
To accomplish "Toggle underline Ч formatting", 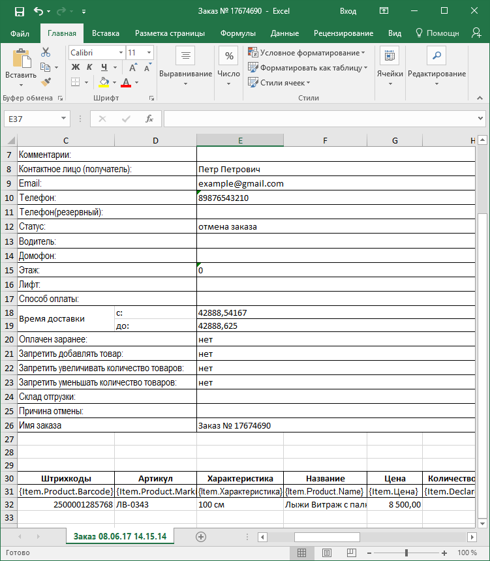I will point(104,67).
